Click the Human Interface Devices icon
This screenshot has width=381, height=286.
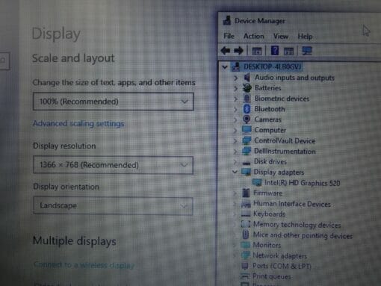click(246, 204)
